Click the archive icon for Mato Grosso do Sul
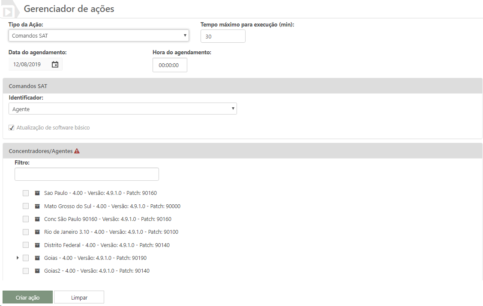This screenshot has width=483, height=306. [37, 206]
